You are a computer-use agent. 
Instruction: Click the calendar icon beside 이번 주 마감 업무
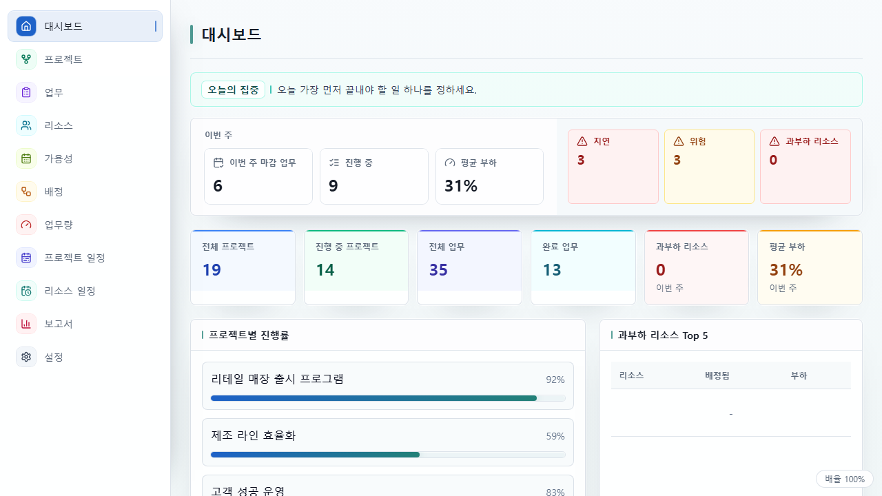pyautogui.click(x=218, y=163)
